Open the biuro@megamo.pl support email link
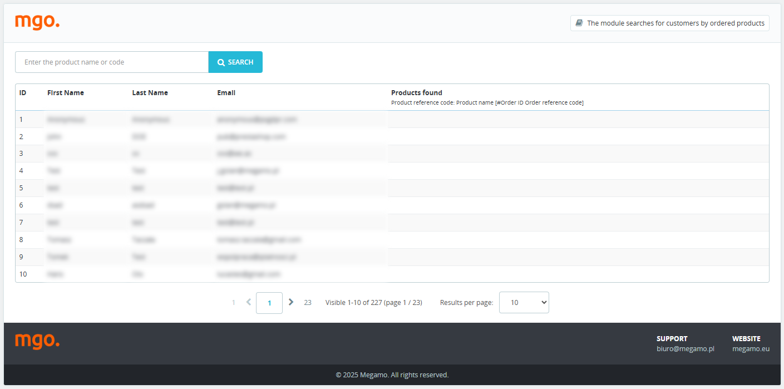The height and width of the screenshot is (389, 784). point(685,349)
